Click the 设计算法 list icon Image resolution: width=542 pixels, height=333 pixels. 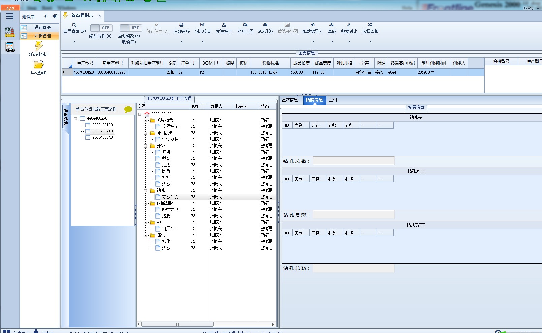coord(24,28)
